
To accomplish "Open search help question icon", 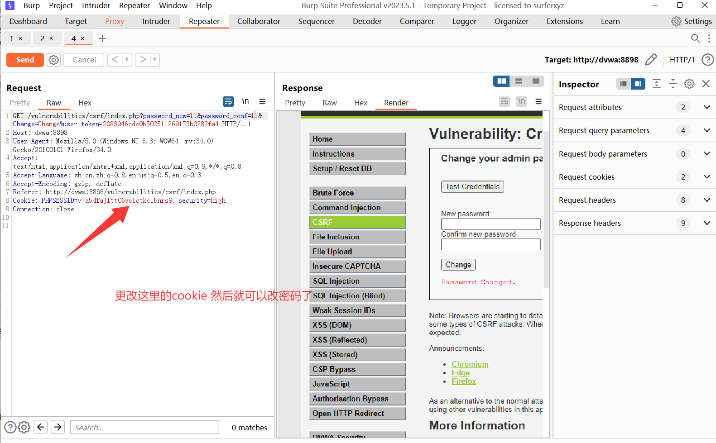I will (10, 427).
